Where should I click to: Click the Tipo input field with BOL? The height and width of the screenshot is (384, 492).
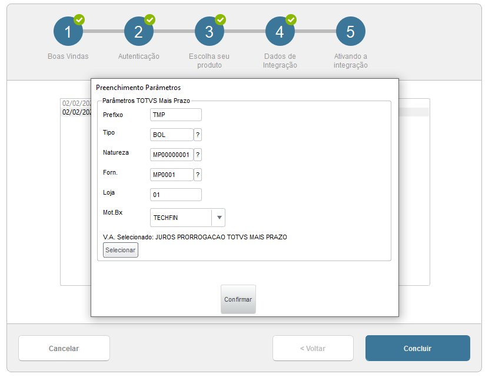pyautogui.click(x=172, y=135)
